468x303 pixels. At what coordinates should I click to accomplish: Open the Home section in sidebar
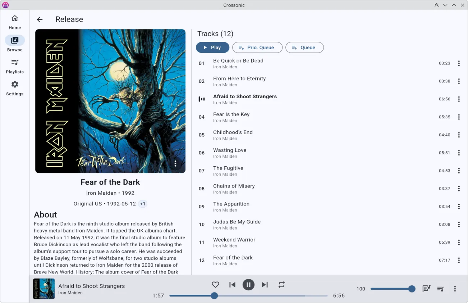[15, 22]
